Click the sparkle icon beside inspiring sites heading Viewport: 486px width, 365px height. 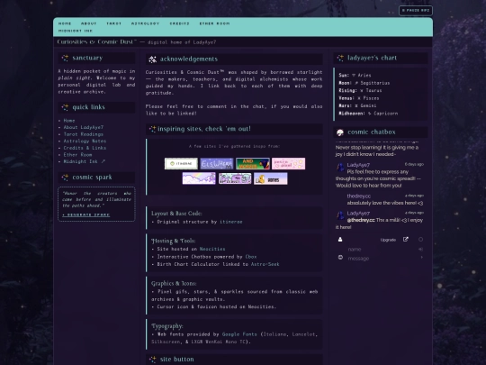pos(152,129)
